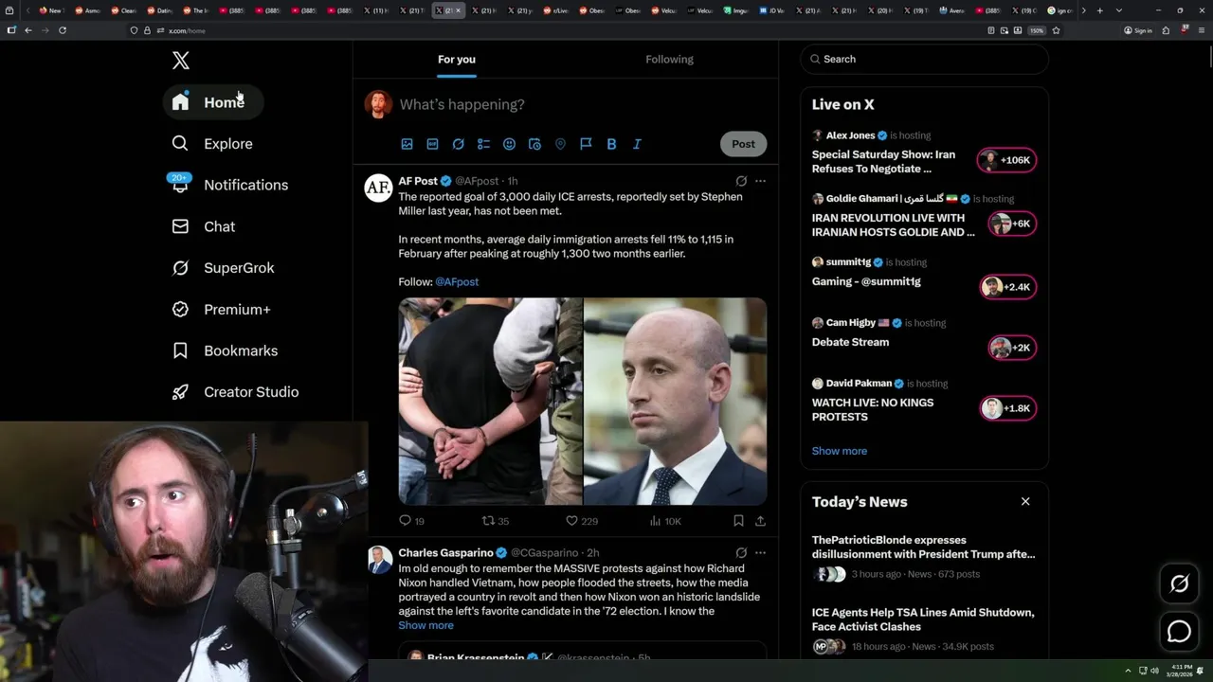The height and width of the screenshot is (682, 1213).
Task: Open a new browser tab with plus
Action: (x=1099, y=10)
